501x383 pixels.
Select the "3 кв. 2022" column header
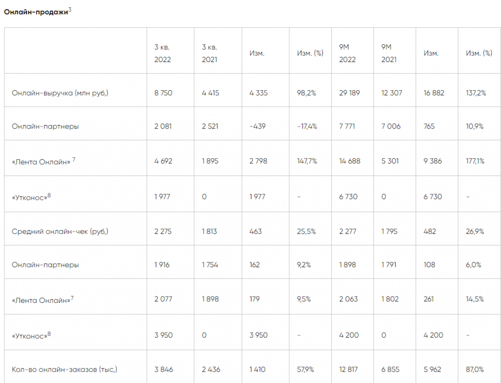pos(162,53)
